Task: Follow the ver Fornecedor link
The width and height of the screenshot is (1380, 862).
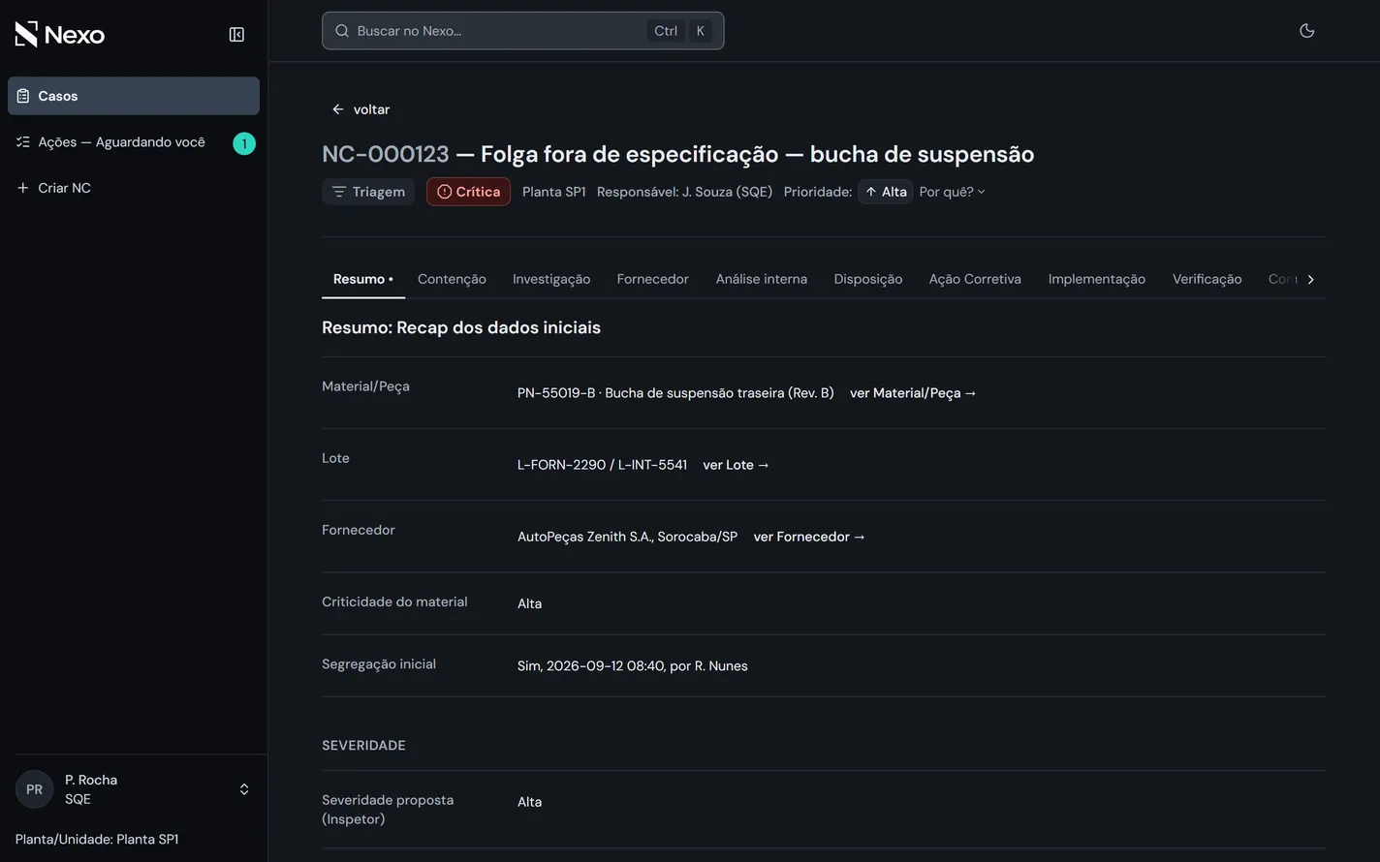Action: click(x=809, y=537)
